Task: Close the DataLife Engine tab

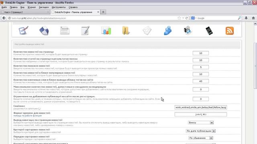Action: (98, 12)
